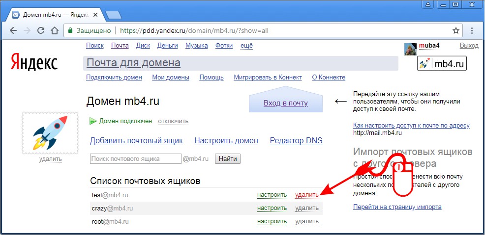
Task: Click Мигрировать в Коннект link
Action: [268, 78]
